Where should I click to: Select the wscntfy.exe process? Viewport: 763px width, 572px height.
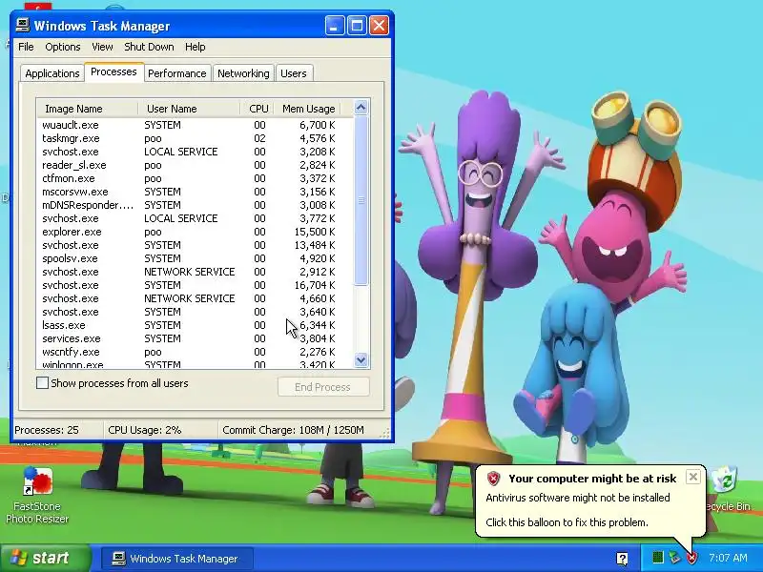click(x=195, y=352)
